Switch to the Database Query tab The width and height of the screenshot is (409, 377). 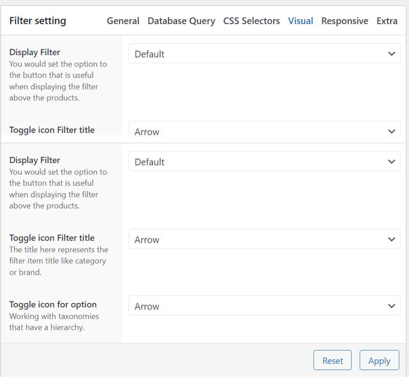coord(181,21)
